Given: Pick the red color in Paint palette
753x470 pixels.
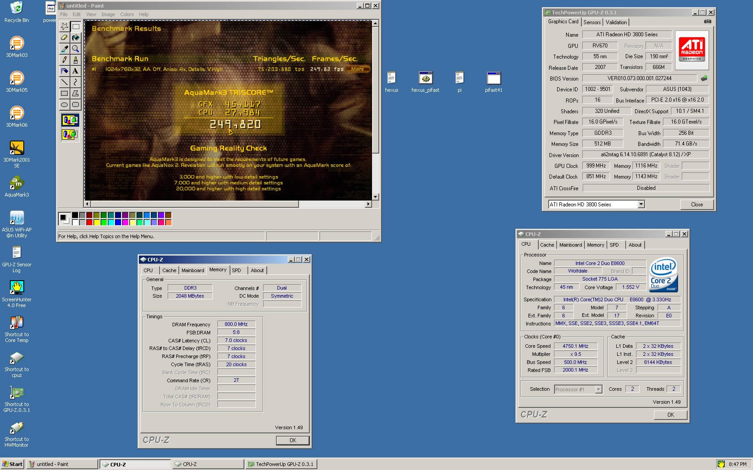Looking at the screenshot, I should coord(90,222).
